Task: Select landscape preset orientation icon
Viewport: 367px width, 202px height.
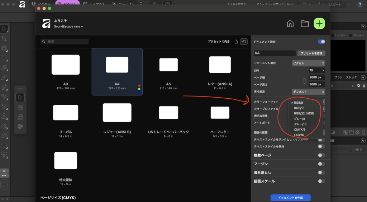Action: point(244,42)
